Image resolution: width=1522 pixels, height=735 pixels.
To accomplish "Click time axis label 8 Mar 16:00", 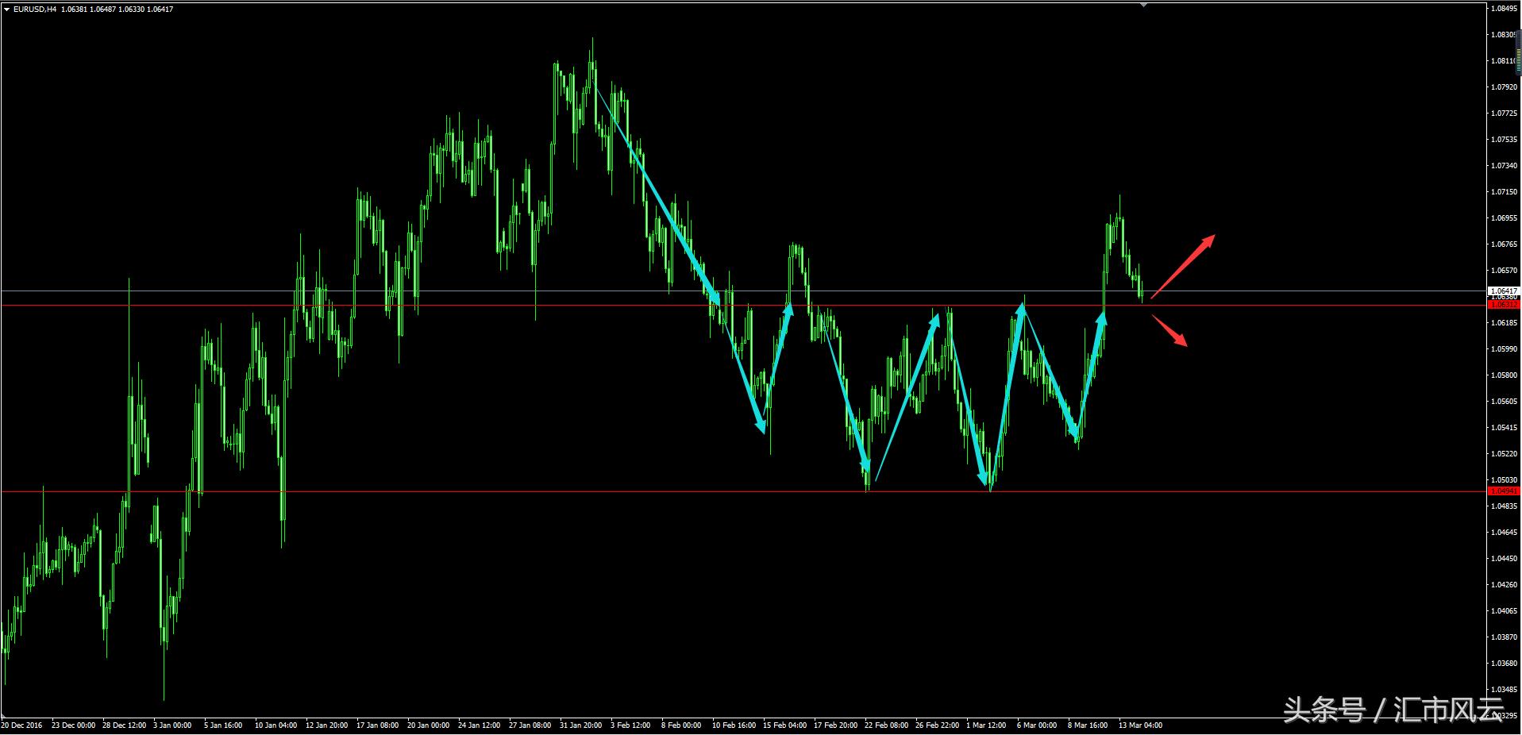I will tap(1088, 725).
